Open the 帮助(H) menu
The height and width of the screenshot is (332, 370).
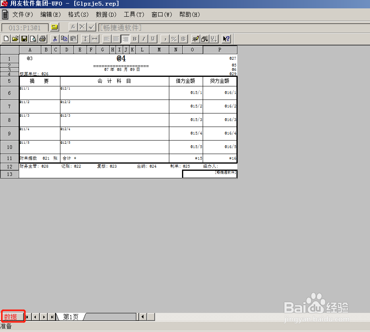pos(190,15)
